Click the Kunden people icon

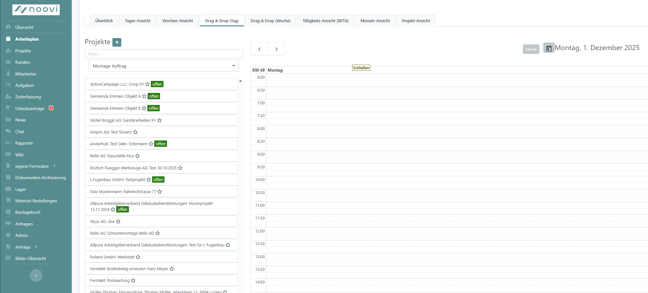8,62
